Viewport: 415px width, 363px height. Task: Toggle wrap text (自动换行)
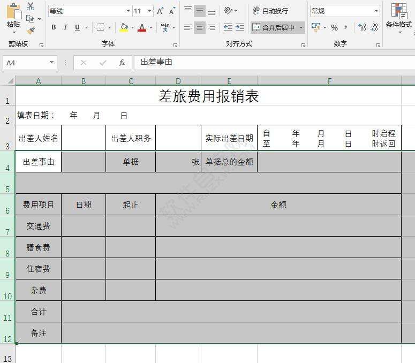click(270, 11)
